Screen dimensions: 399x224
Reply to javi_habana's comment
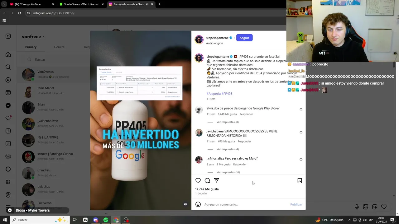click(x=244, y=142)
